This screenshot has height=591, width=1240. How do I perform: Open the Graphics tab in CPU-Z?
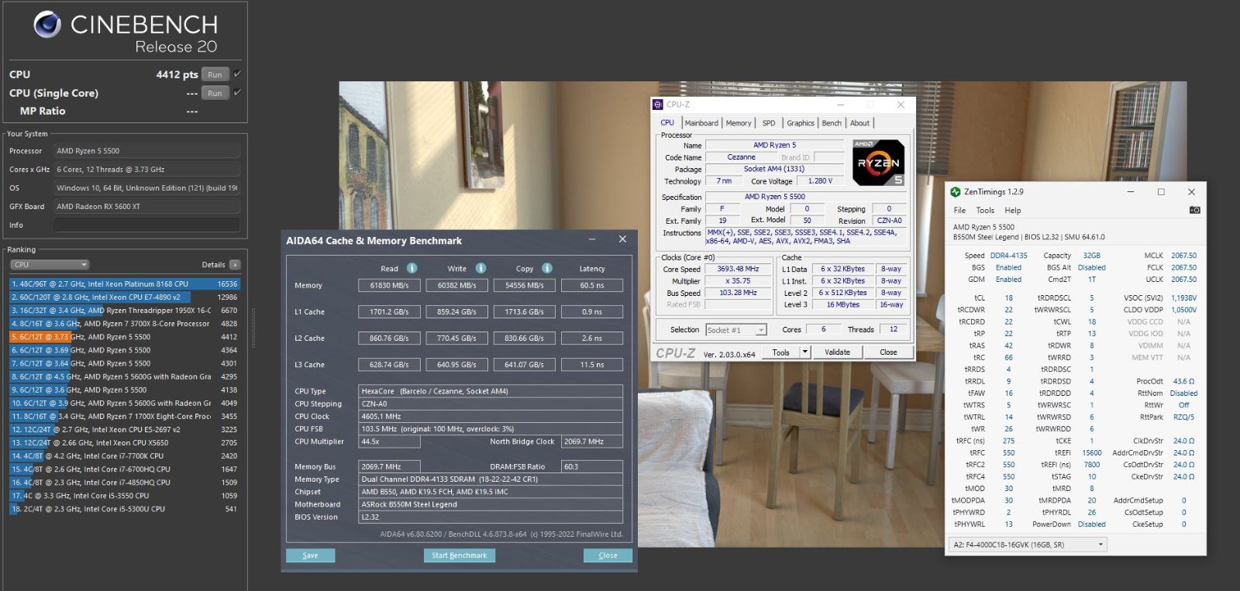coord(801,123)
